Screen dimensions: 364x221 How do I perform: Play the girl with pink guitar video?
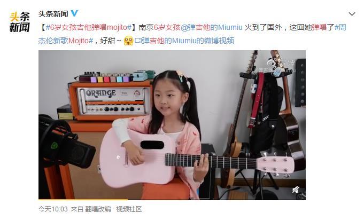point(172,124)
